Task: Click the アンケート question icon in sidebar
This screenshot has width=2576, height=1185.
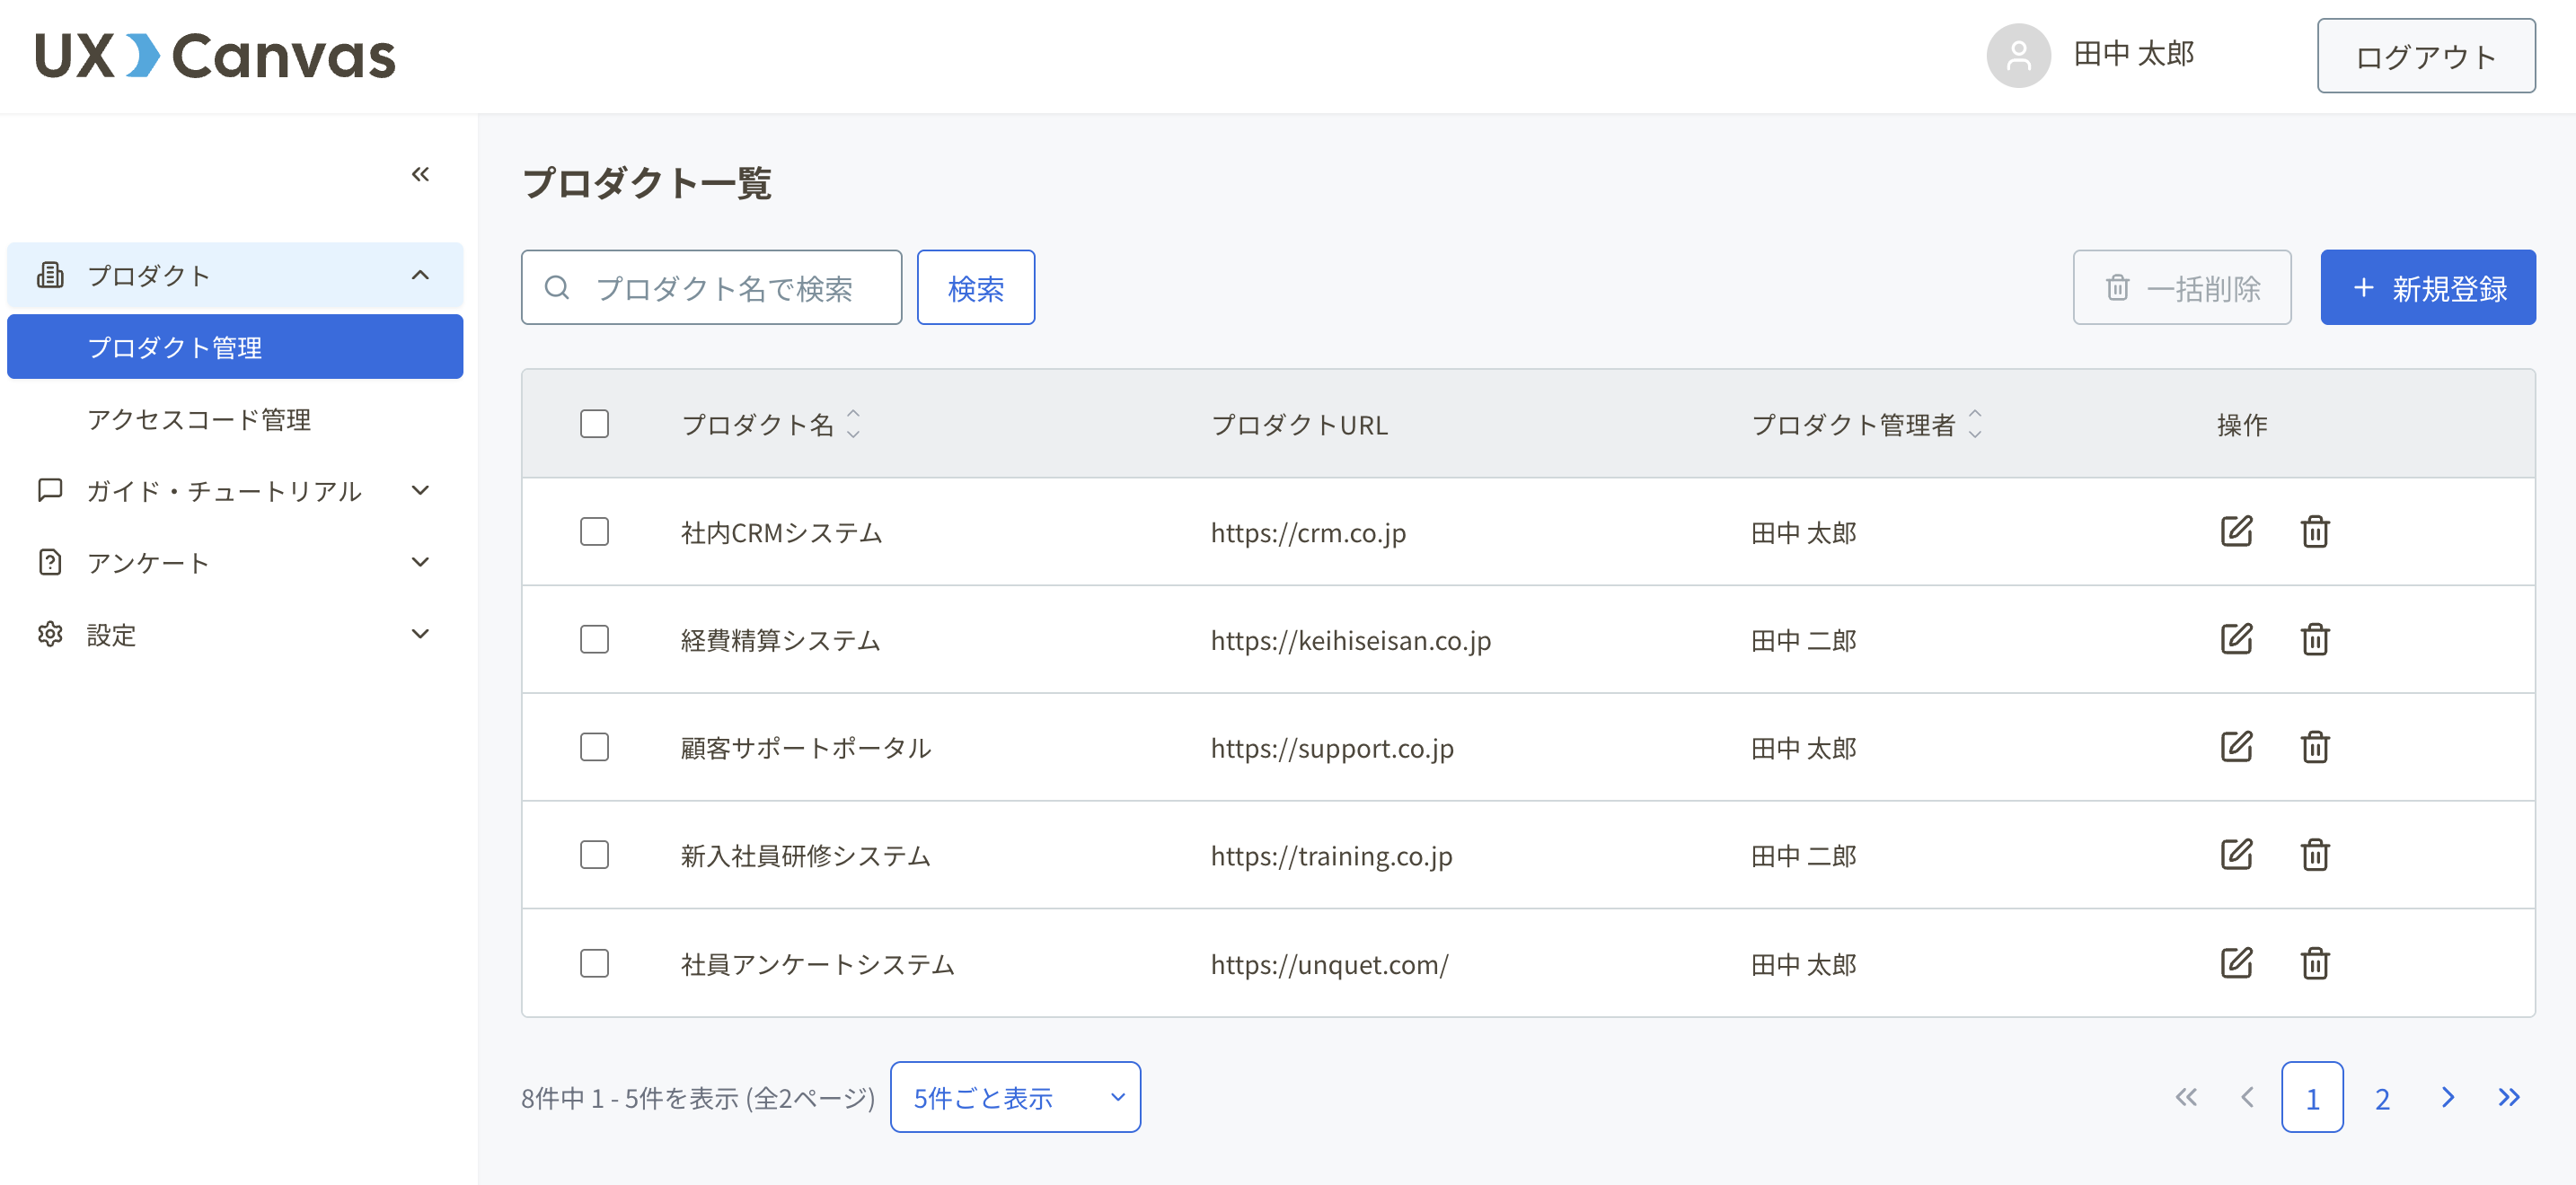Action: pos(50,563)
